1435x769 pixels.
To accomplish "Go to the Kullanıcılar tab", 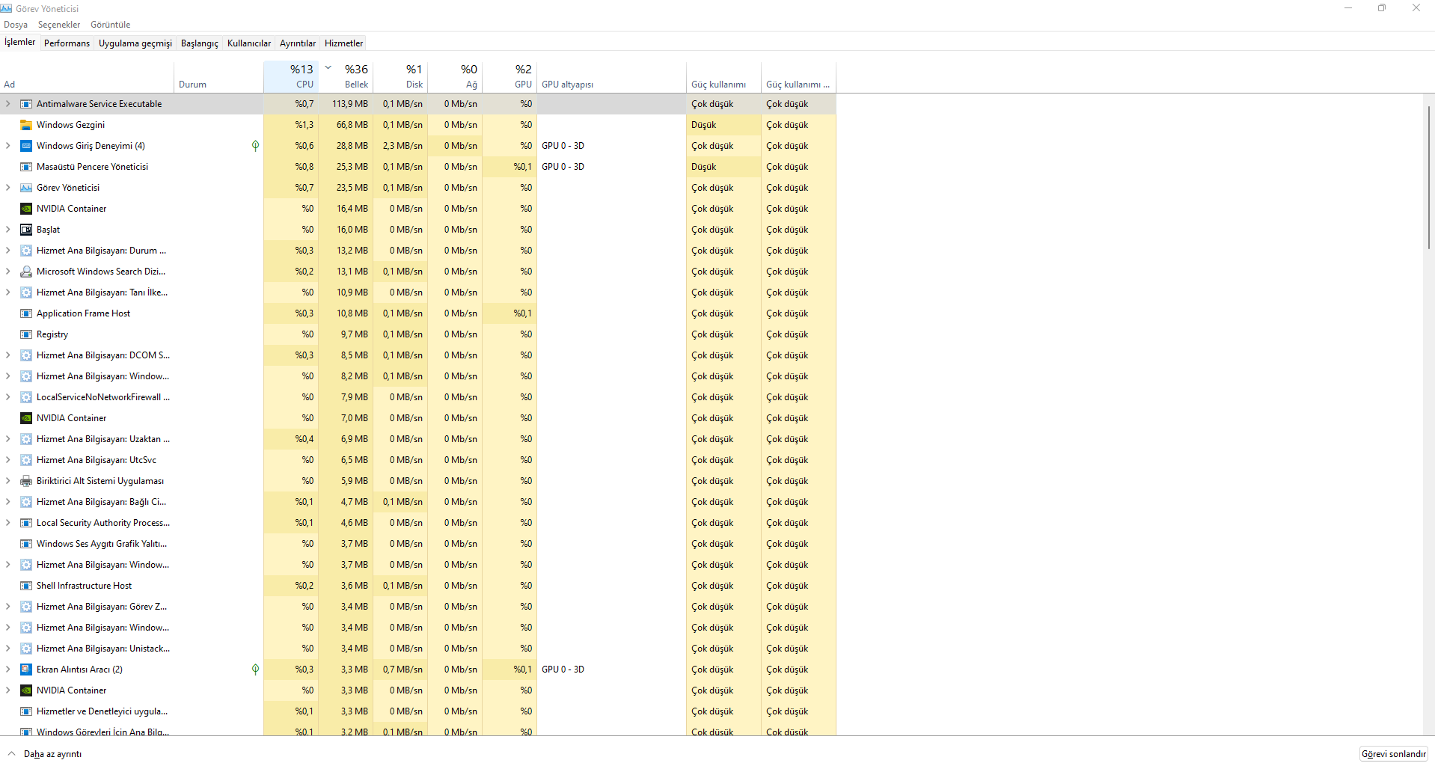I will 249,43.
